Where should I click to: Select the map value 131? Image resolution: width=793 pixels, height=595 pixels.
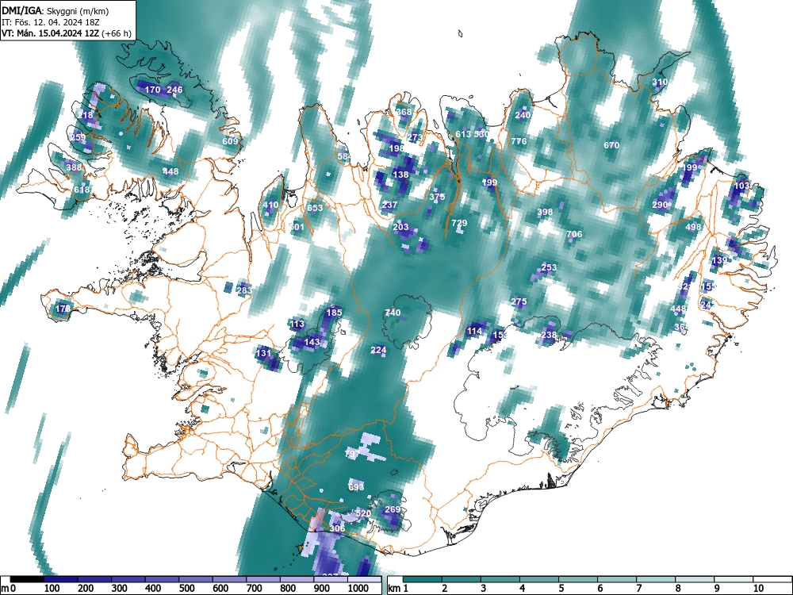click(x=263, y=353)
